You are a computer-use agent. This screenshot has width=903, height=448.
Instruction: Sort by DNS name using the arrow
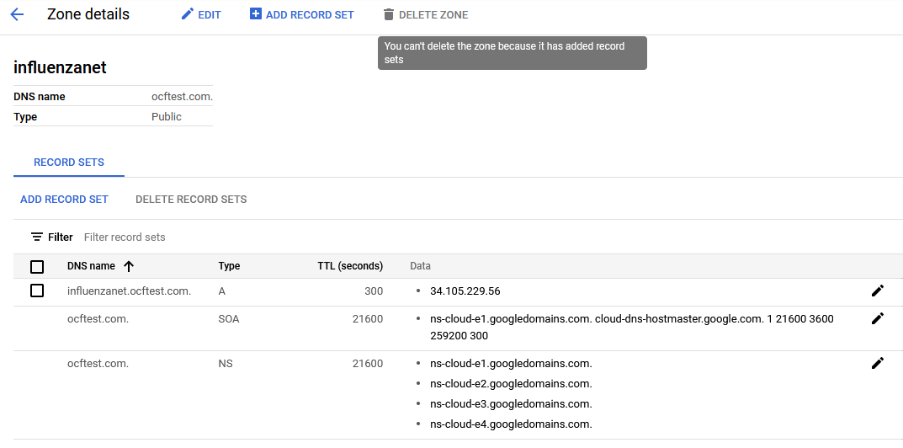coord(129,266)
